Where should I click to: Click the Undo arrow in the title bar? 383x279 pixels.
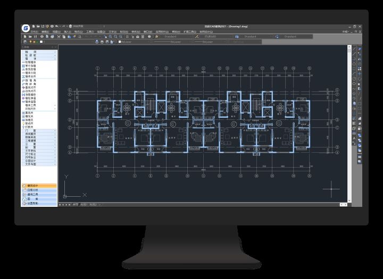[x=57, y=25]
